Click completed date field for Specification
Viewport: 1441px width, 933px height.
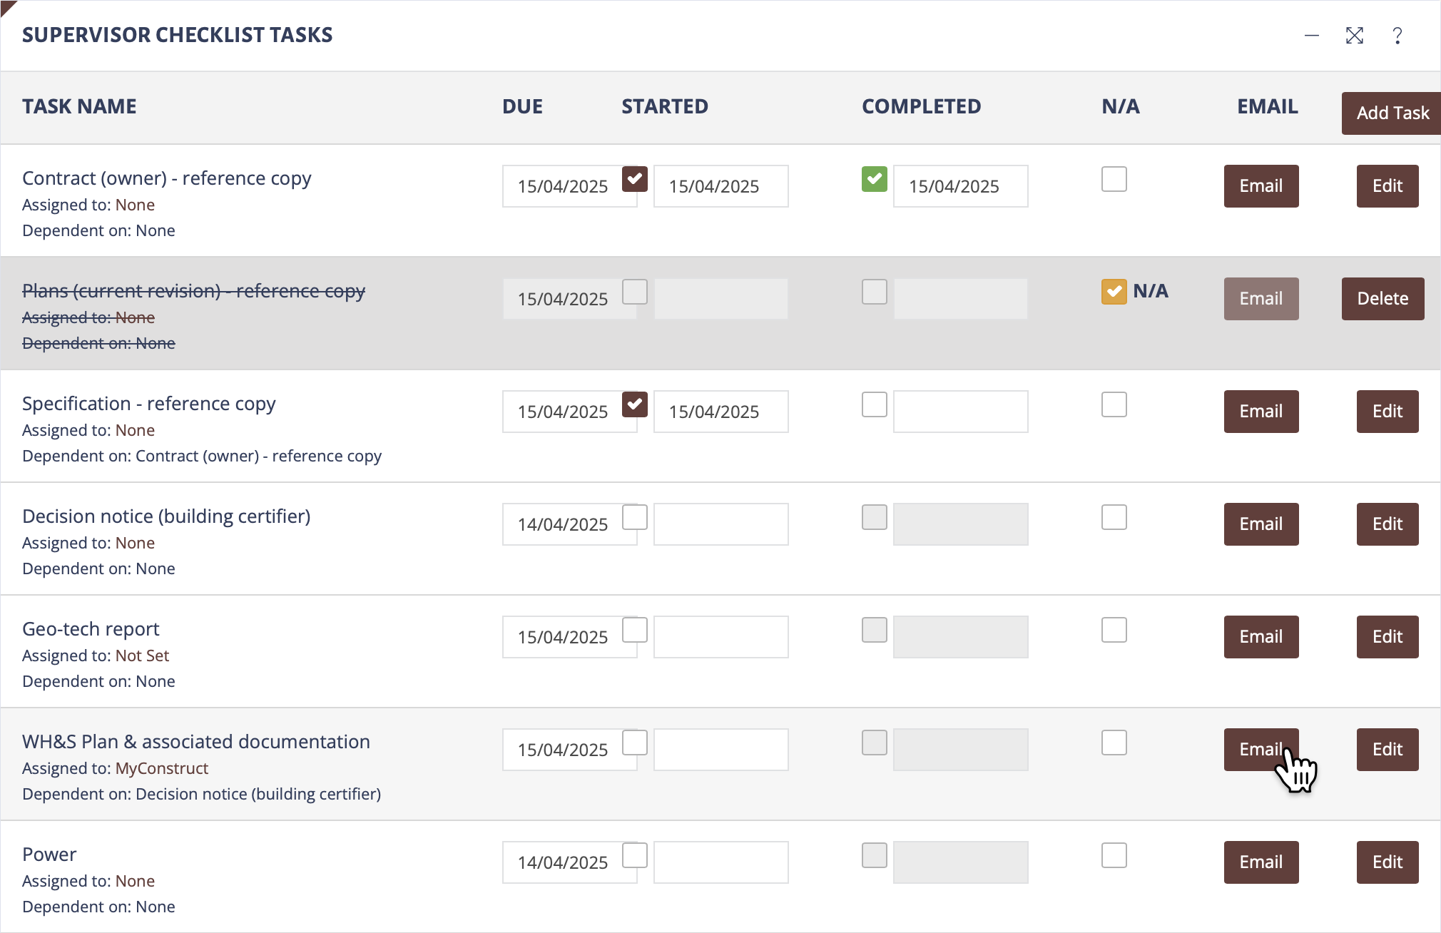click(960, 412)
